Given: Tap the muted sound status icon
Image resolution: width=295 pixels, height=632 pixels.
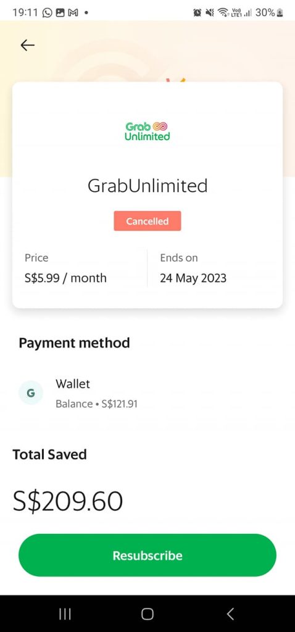Looking at the screenshot, I should click(210, 13).
